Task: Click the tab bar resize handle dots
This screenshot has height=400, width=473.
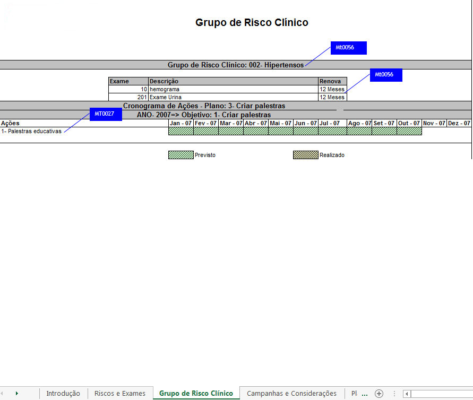Action: click(x=394, y=394)
